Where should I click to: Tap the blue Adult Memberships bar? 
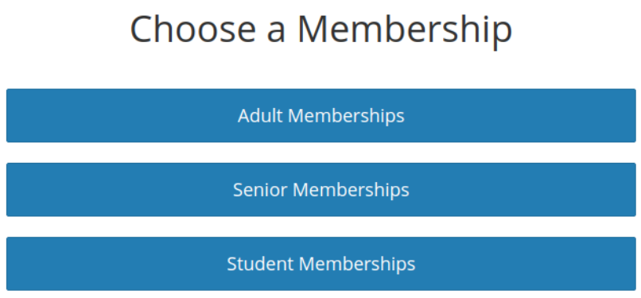321,115
